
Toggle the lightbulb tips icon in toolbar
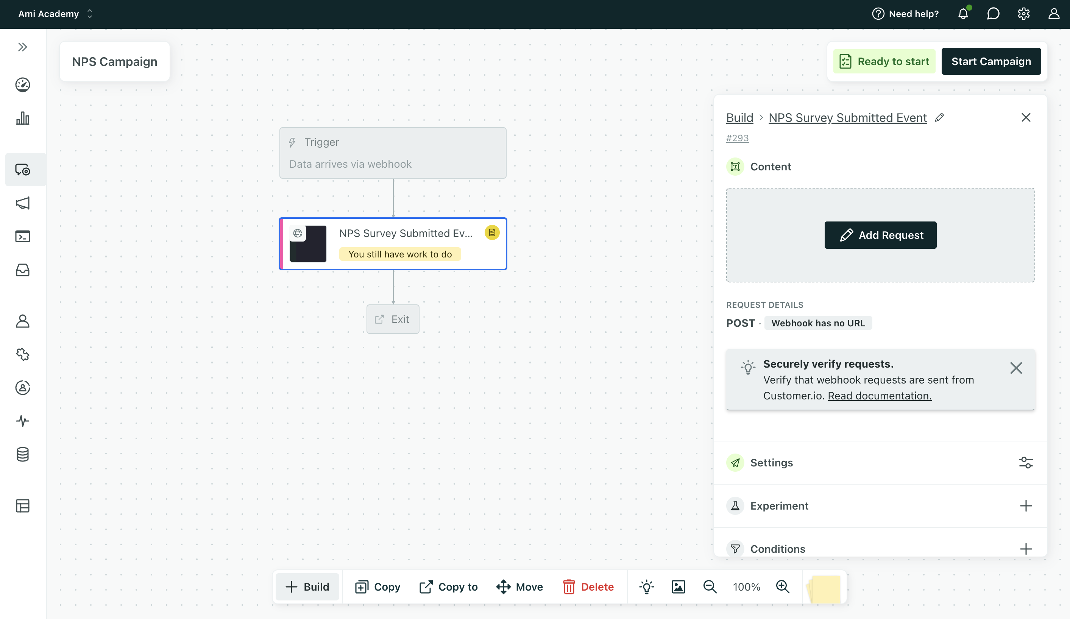coord(646,587)
